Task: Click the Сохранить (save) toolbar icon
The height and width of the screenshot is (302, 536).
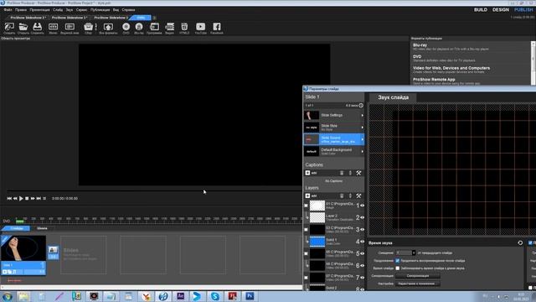Action: 37,27
